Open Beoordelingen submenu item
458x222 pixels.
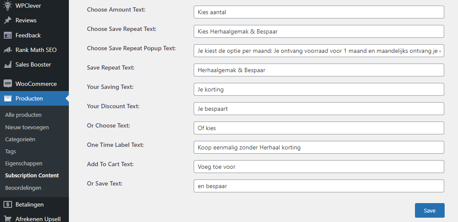coord(23,188)
